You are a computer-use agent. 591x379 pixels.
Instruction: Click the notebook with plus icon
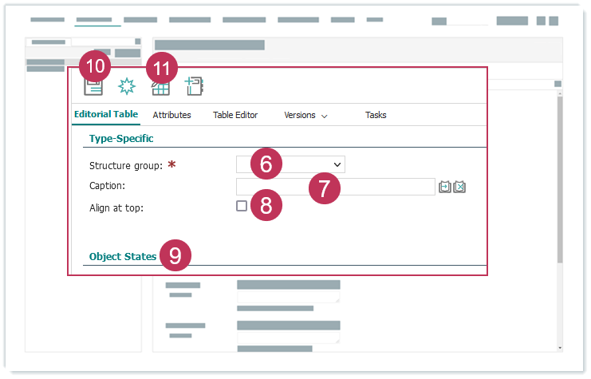pos(195,86)
